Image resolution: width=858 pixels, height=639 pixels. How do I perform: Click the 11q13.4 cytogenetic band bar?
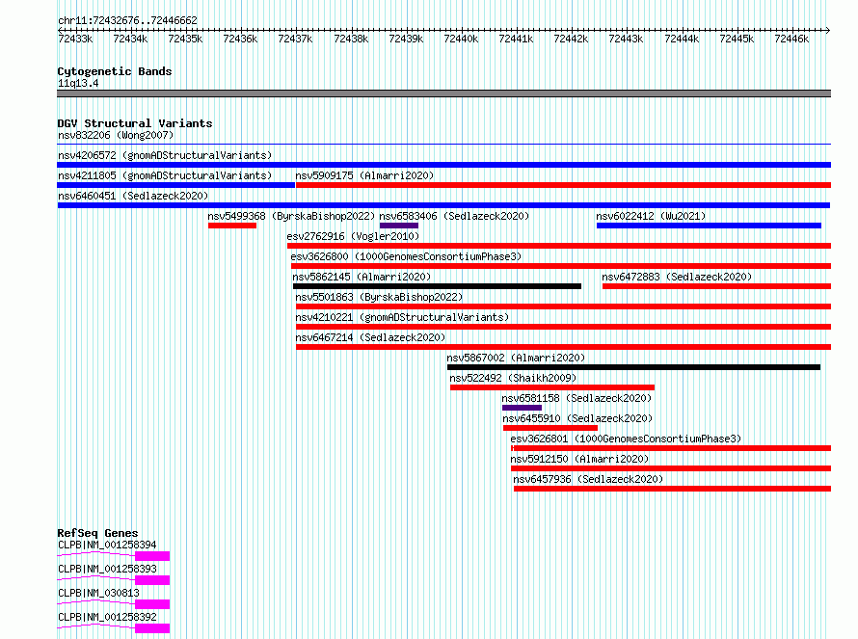click(x=443, y=93)
